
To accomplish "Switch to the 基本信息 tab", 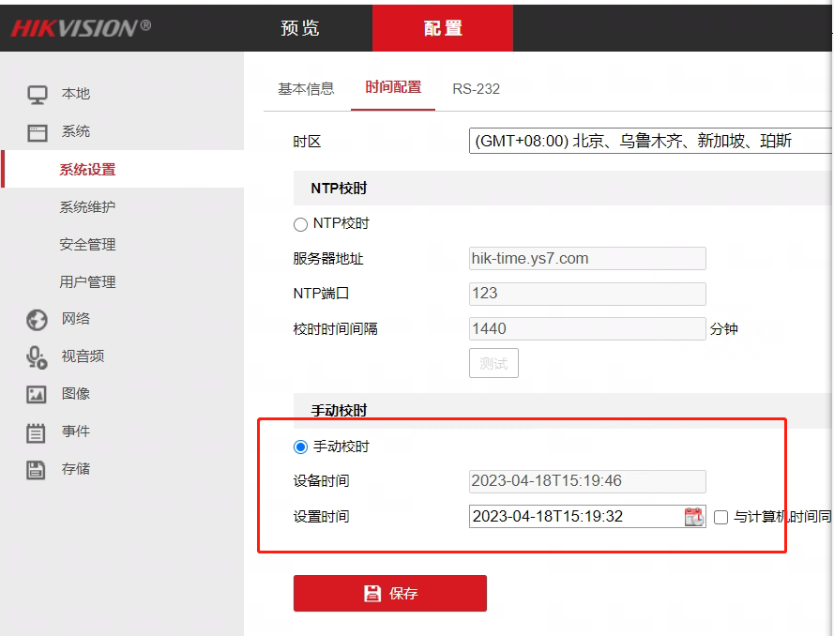I will (306, 89).
